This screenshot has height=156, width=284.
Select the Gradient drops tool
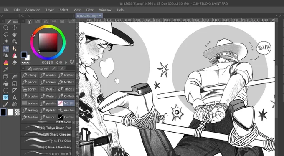(x=14, y=104)
